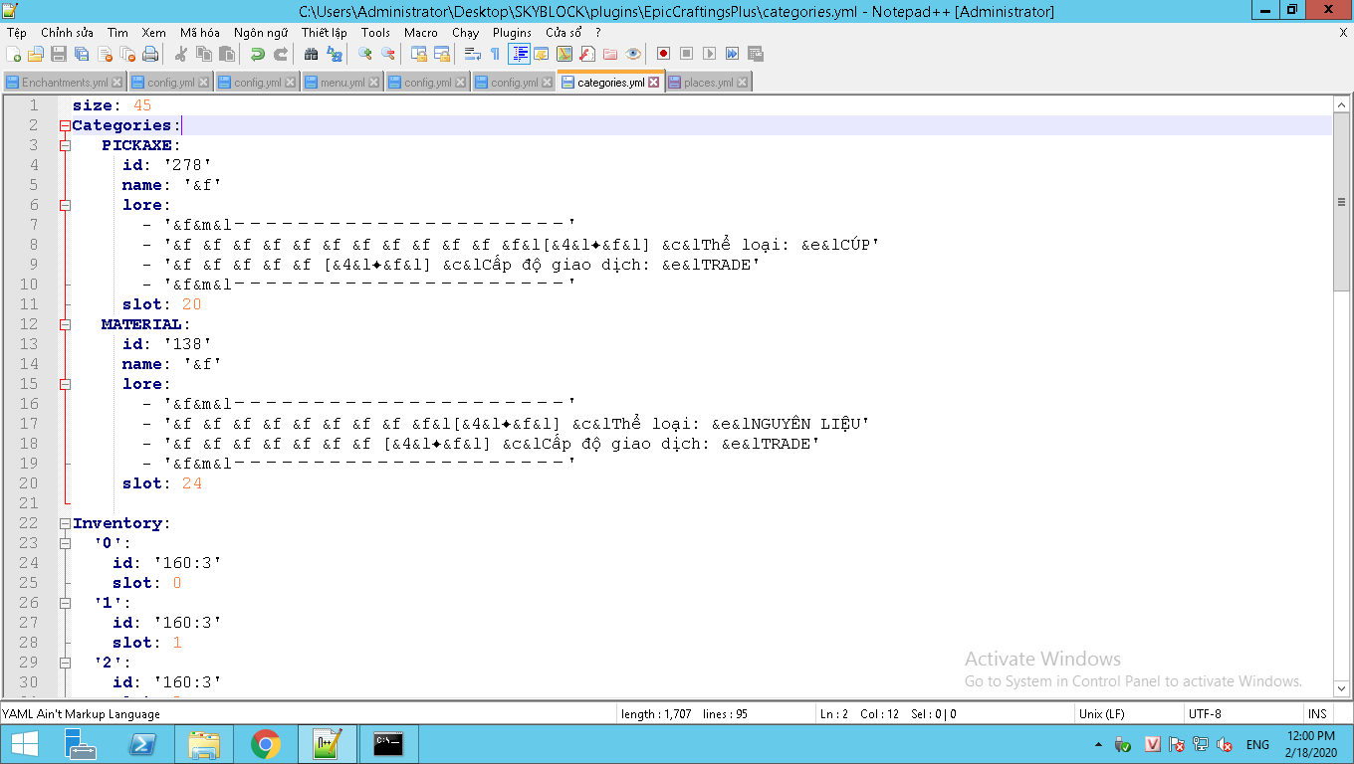Start macro recording with the red circle
Viewport: 1354px width, 764px height.
point(663,54)
